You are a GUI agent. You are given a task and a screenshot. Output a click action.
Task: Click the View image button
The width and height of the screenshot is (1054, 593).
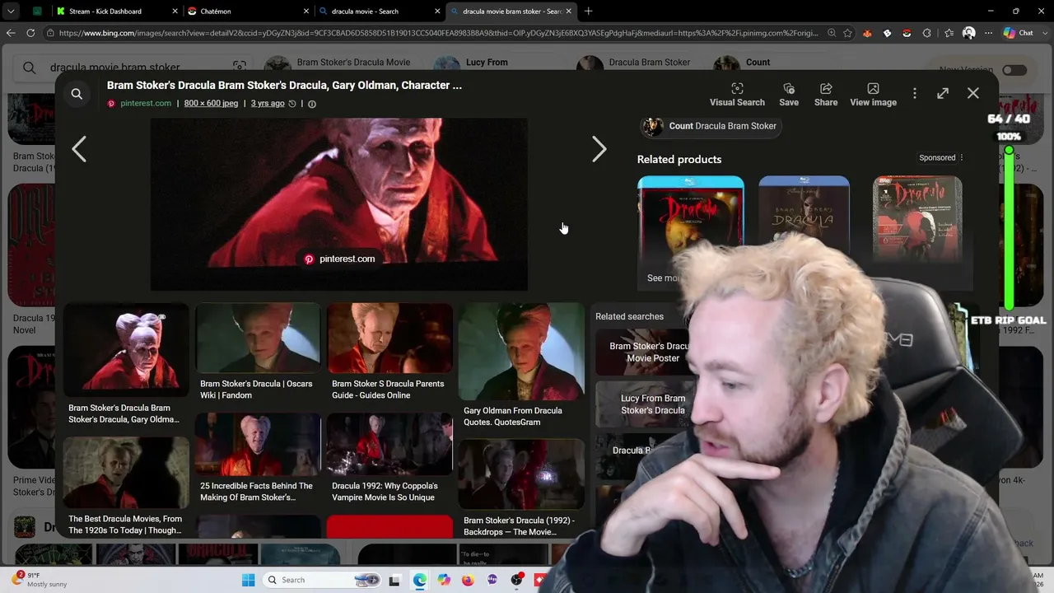[873, 95]
